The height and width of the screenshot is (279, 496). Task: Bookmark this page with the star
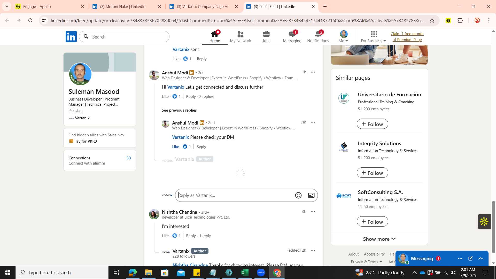[432, 20]
